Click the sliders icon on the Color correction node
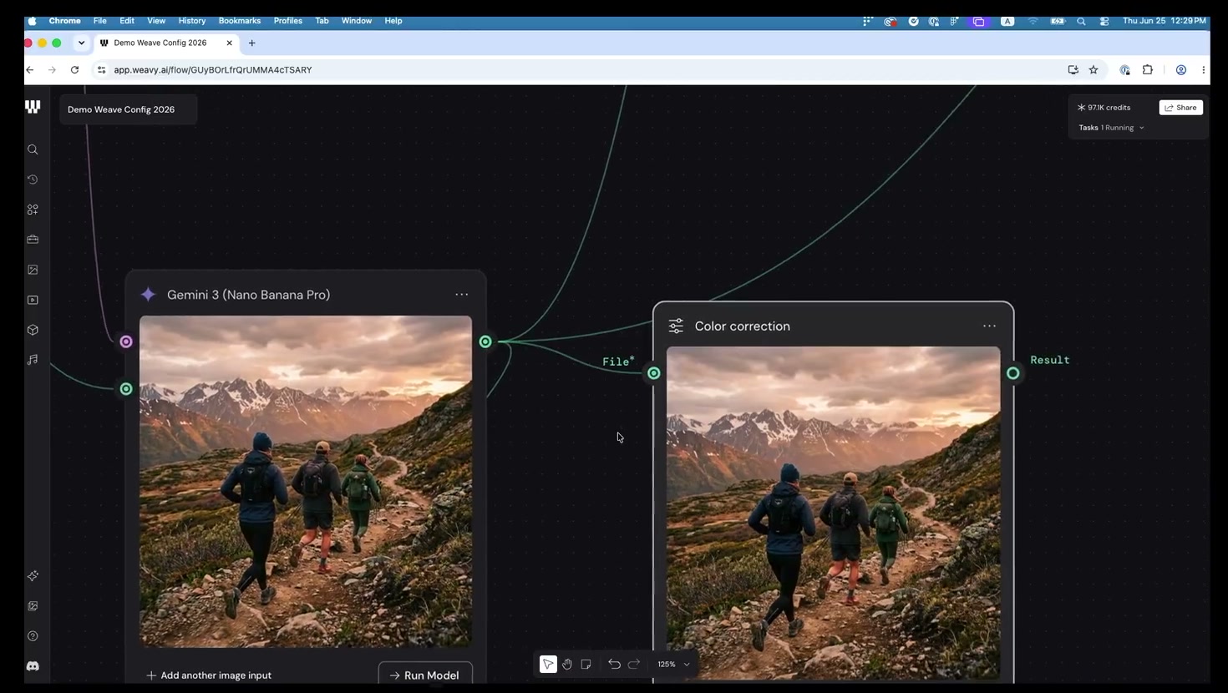This screenshot has height=693, width=1228. pyautogui.click(x=676, y=326)
